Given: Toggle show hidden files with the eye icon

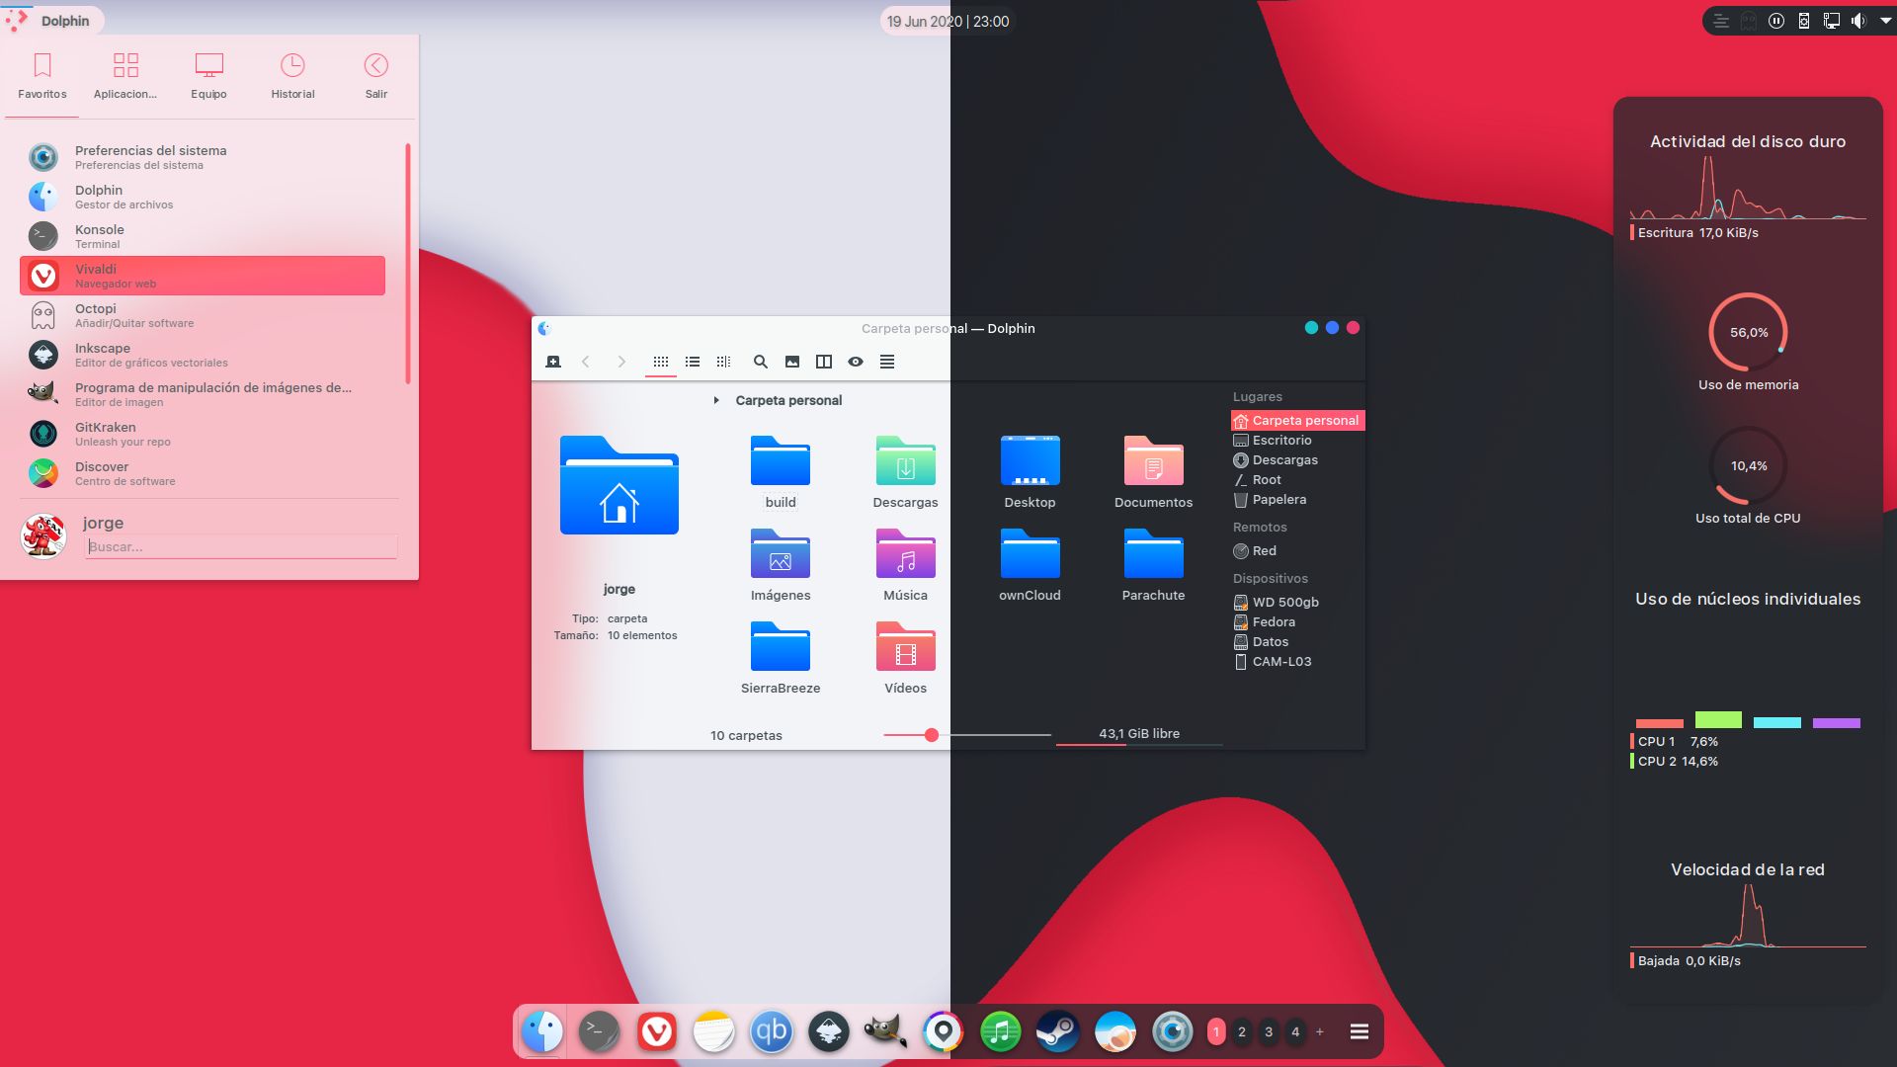Looking at the screenshot, I should (856, 362).
